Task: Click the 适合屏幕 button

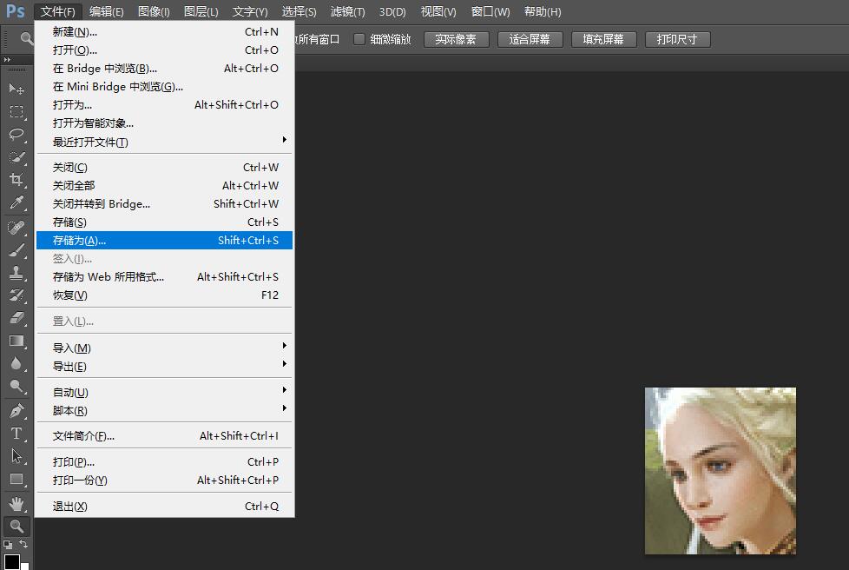Action: pyautogui.click(x=530, y=40)
